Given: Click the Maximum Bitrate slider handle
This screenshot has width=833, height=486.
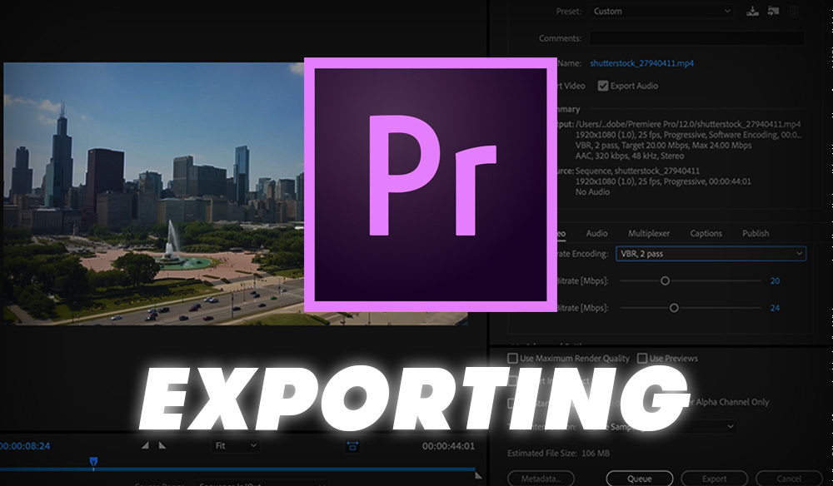Looking at the screenshot, I should click(674, 308).
